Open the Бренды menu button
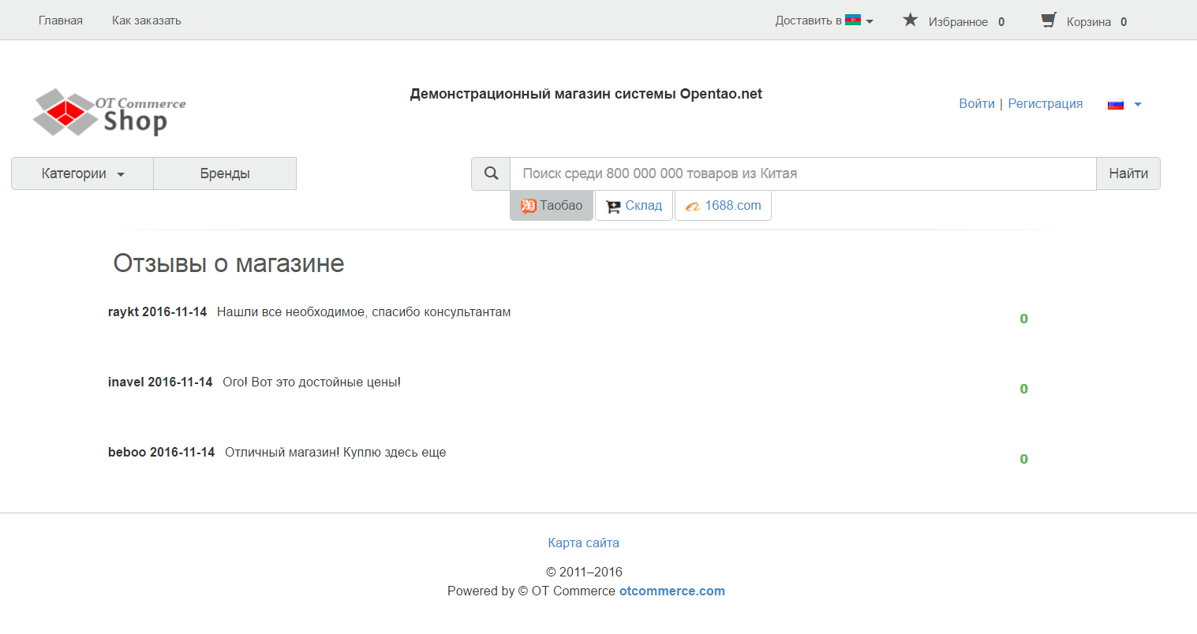Screen dimensions: 1197x634 coord(225,173)
